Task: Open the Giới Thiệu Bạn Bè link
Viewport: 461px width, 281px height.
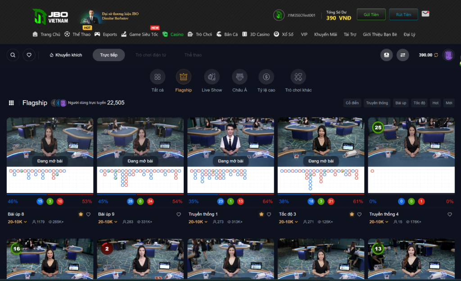Action: pyautogui.click(x=380, y=34)
